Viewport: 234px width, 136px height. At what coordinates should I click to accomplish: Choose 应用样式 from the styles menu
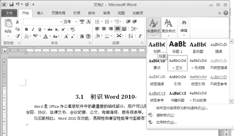166,122
